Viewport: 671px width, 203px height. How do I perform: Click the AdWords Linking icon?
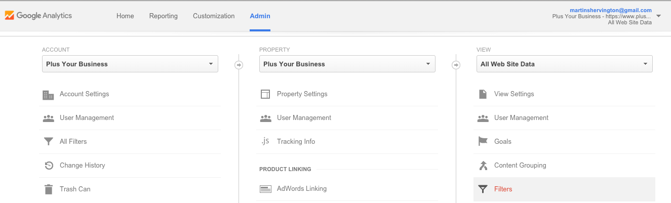[265, 189]
